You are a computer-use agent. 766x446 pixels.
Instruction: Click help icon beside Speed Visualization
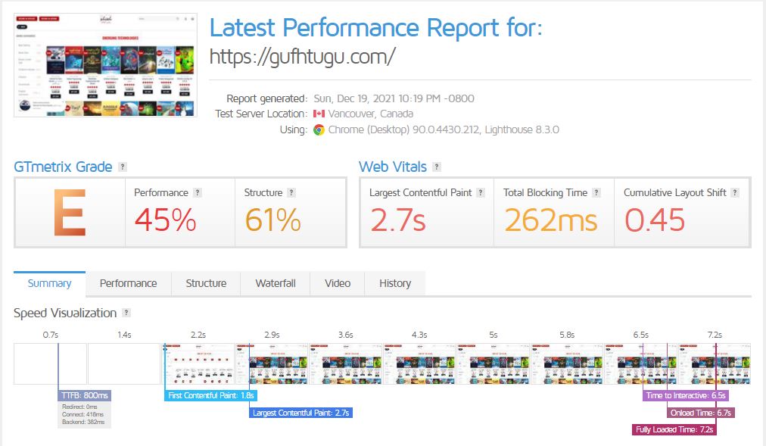pyautogui.click(x=126, y=313)
